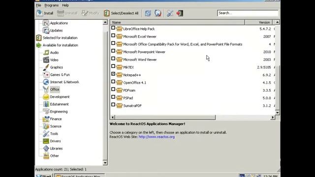Open the File menu
The height and width of the screenshot is (177, 315).
38,5
